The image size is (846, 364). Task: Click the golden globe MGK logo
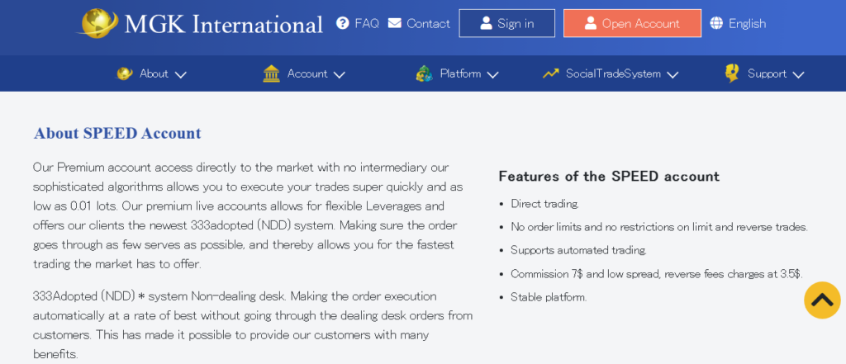coord(98,23)
